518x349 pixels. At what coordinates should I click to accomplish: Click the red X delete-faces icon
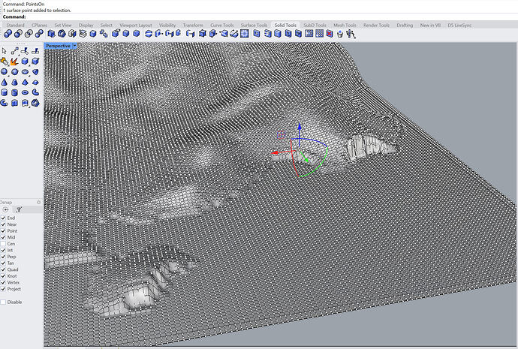(330, 34)
